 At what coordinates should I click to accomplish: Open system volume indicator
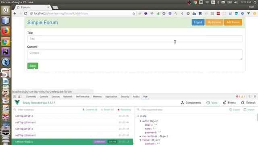pos(236,2)
